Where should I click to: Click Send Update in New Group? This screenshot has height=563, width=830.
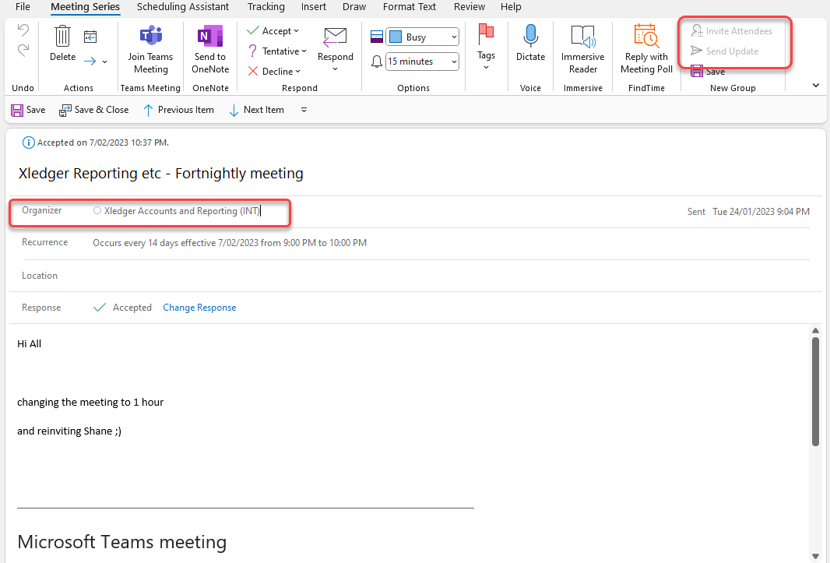[725, 51]
